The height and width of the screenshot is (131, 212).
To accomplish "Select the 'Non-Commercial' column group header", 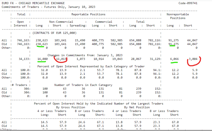I will pyautogui.click(x=61, y=22).
